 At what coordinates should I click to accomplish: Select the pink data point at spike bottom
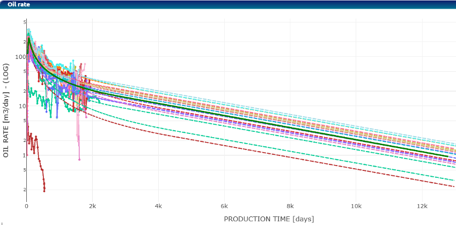[79, 159]
